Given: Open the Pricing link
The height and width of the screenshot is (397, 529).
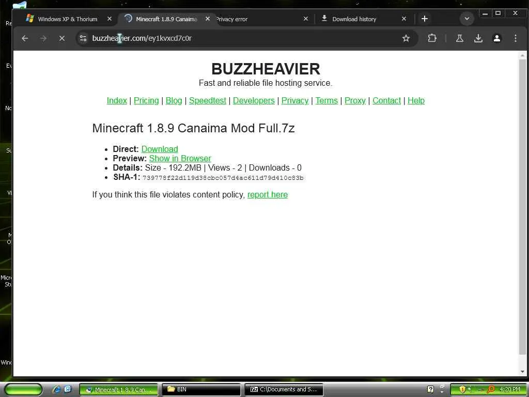Looking at the screenshot, I should [x=146, y=101].
